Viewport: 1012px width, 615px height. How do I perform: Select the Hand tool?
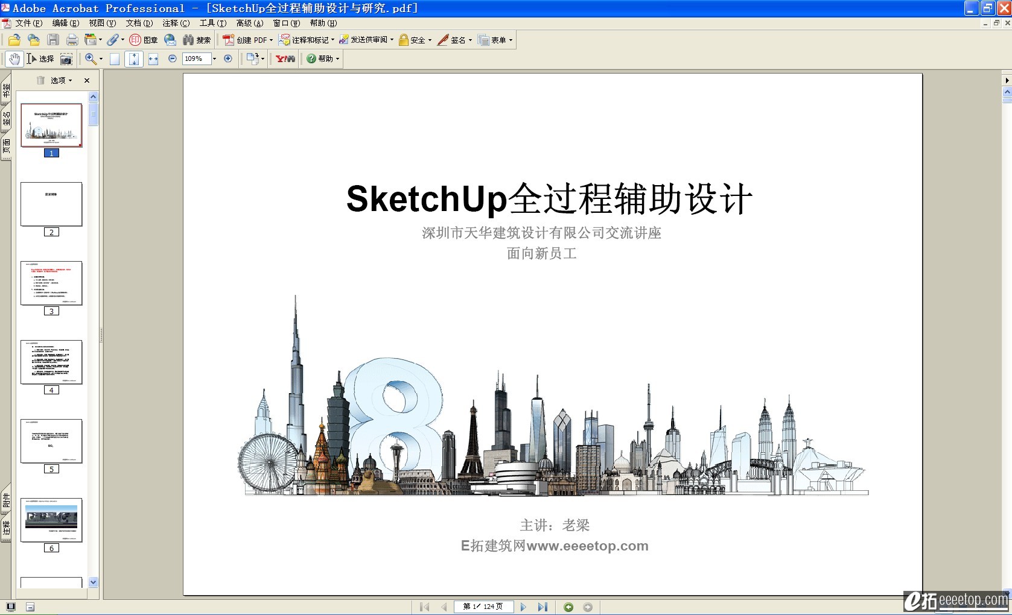(x=14, y=58)
